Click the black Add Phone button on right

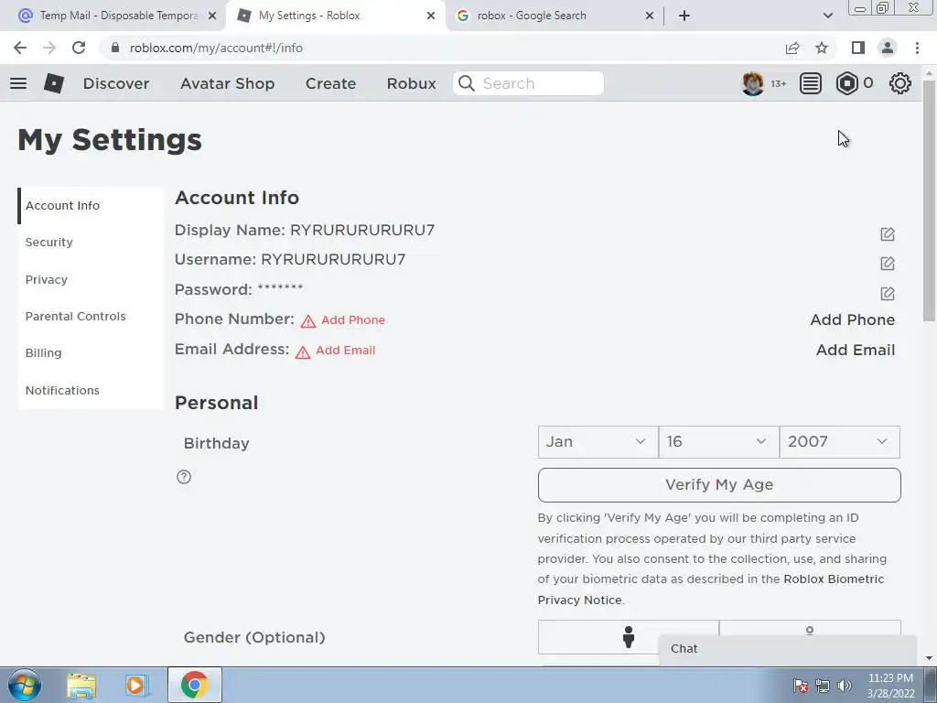(x=852, y=319)
